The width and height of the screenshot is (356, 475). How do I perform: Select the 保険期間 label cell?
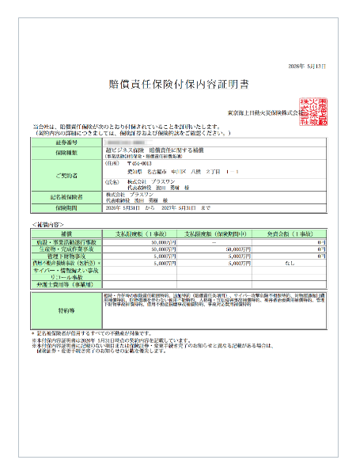click(66, 208)
